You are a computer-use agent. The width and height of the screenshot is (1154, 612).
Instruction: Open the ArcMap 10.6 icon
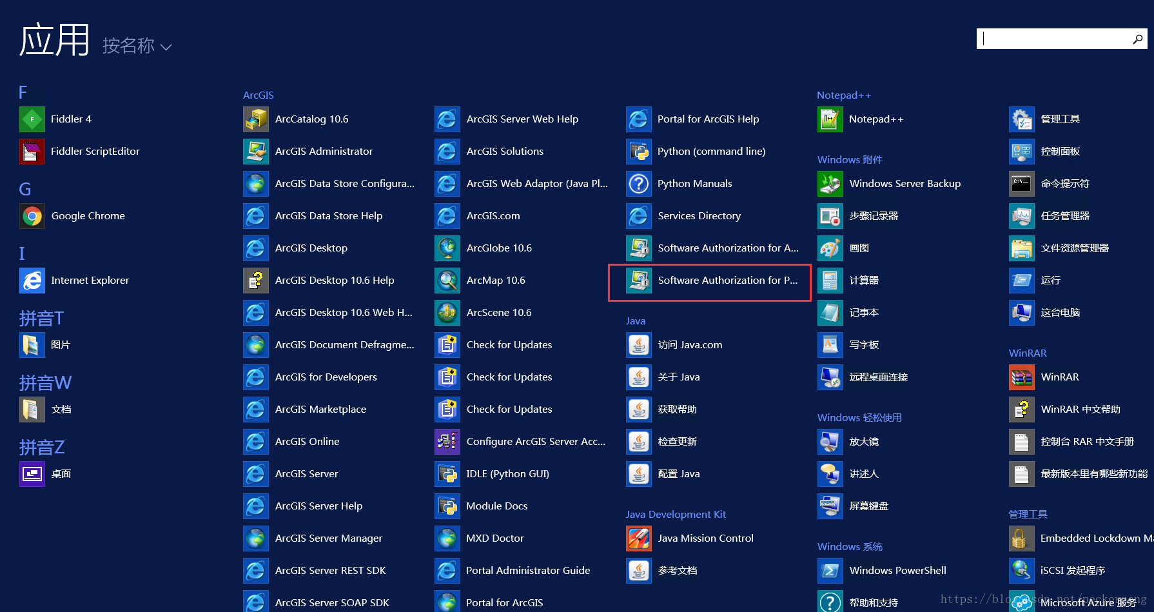[x=447, y=281]
